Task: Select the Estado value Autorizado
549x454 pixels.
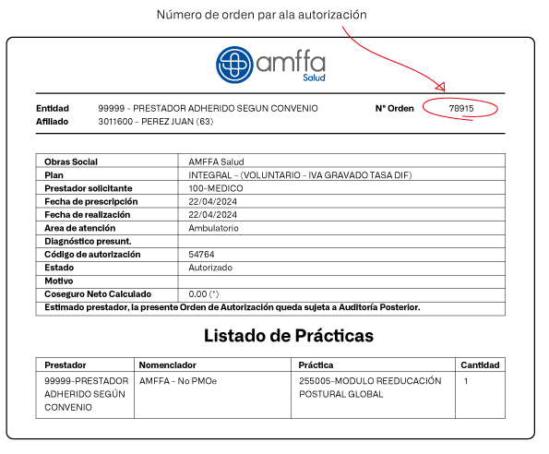Action: click(x=210, y=268)
